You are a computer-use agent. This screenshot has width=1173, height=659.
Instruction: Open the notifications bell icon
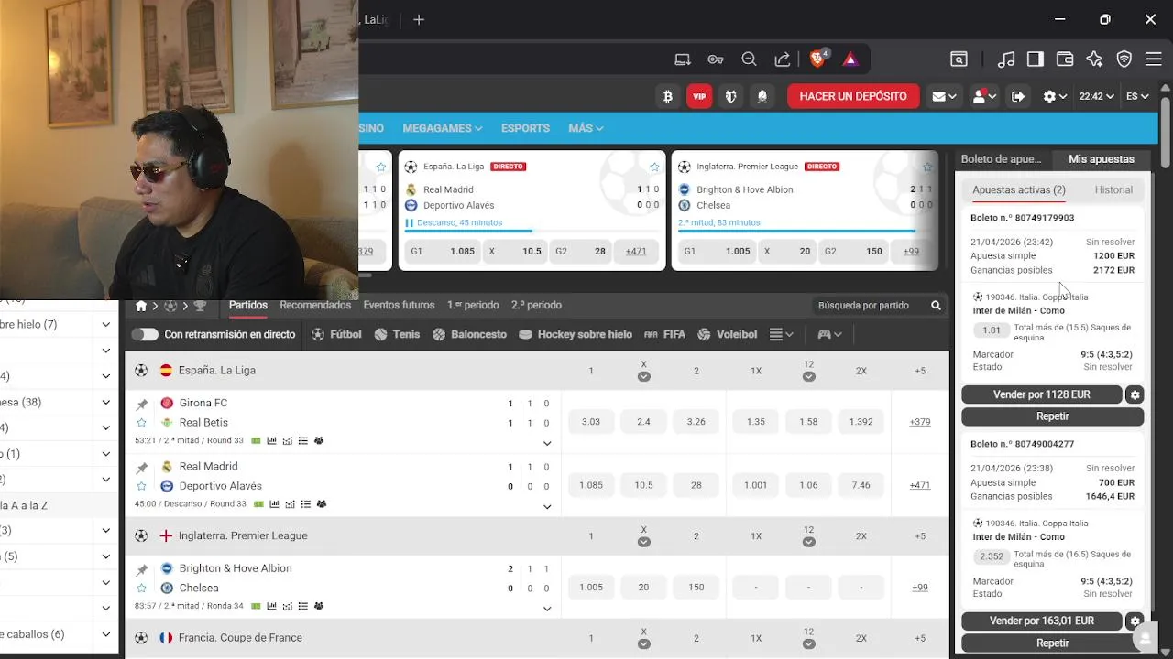tap(762, 96)
